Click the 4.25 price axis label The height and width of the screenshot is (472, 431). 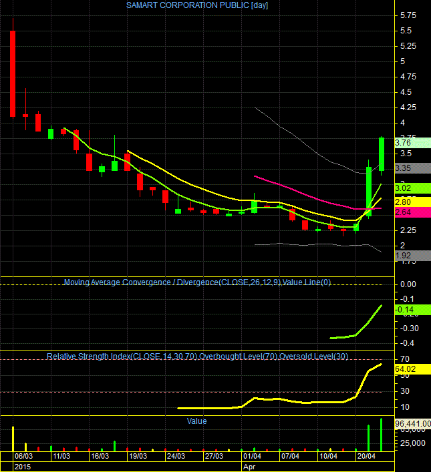(408, 107)
